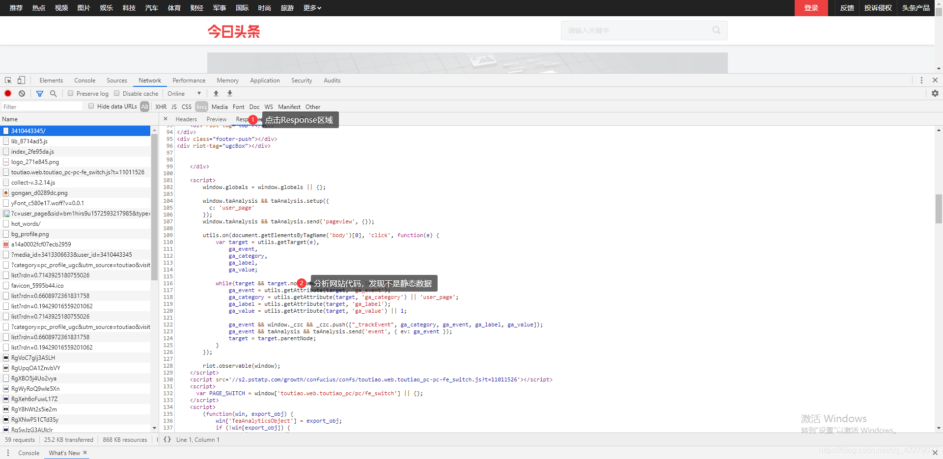Switch to the Elements panel
This screenshot has height=459, width=943.
coord(51,80)
